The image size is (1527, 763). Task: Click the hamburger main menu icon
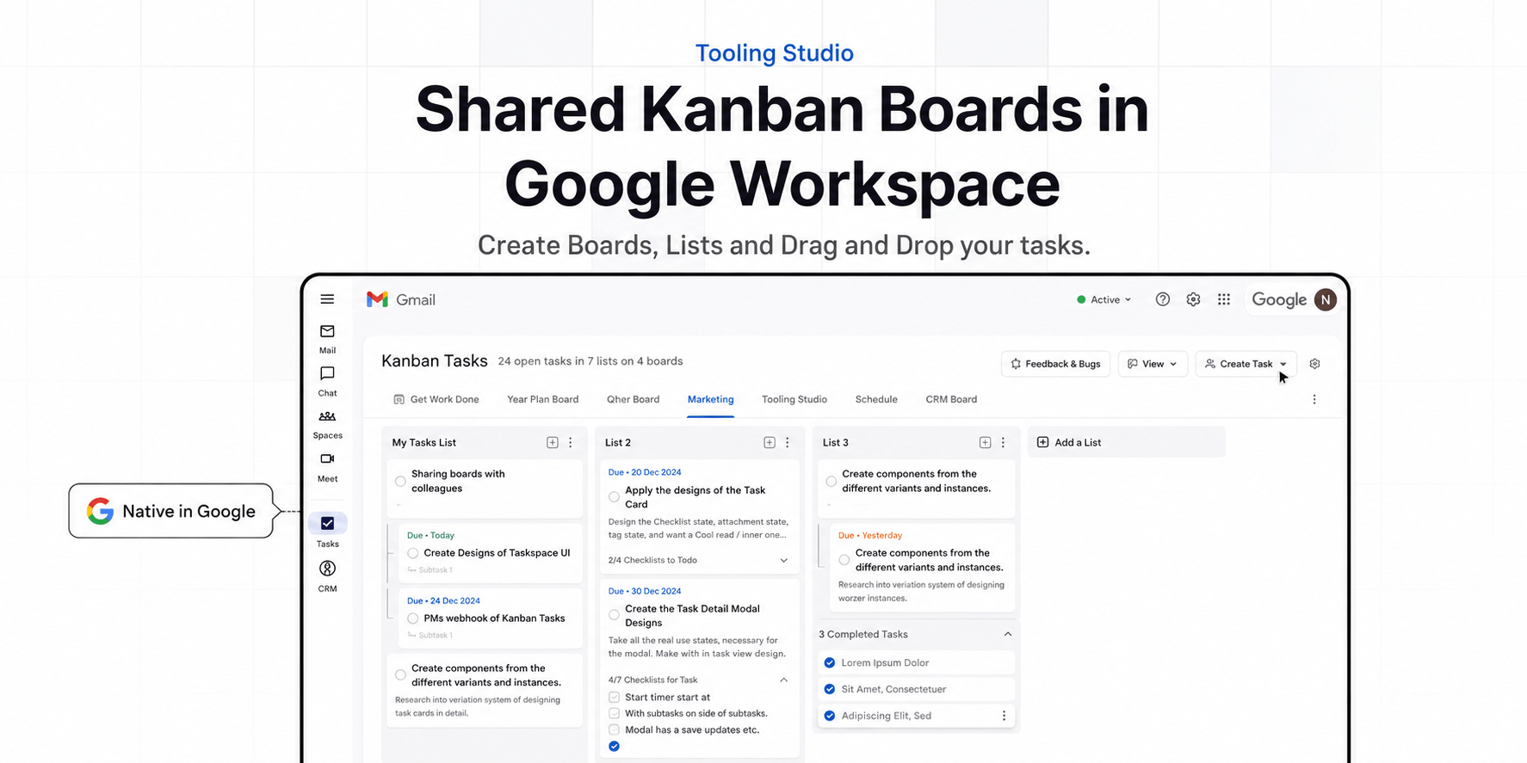[x=327, y=299]
